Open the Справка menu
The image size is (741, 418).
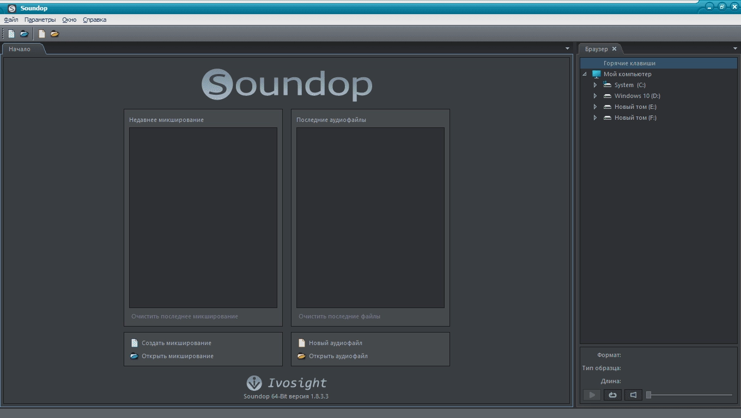coord(95,20)
